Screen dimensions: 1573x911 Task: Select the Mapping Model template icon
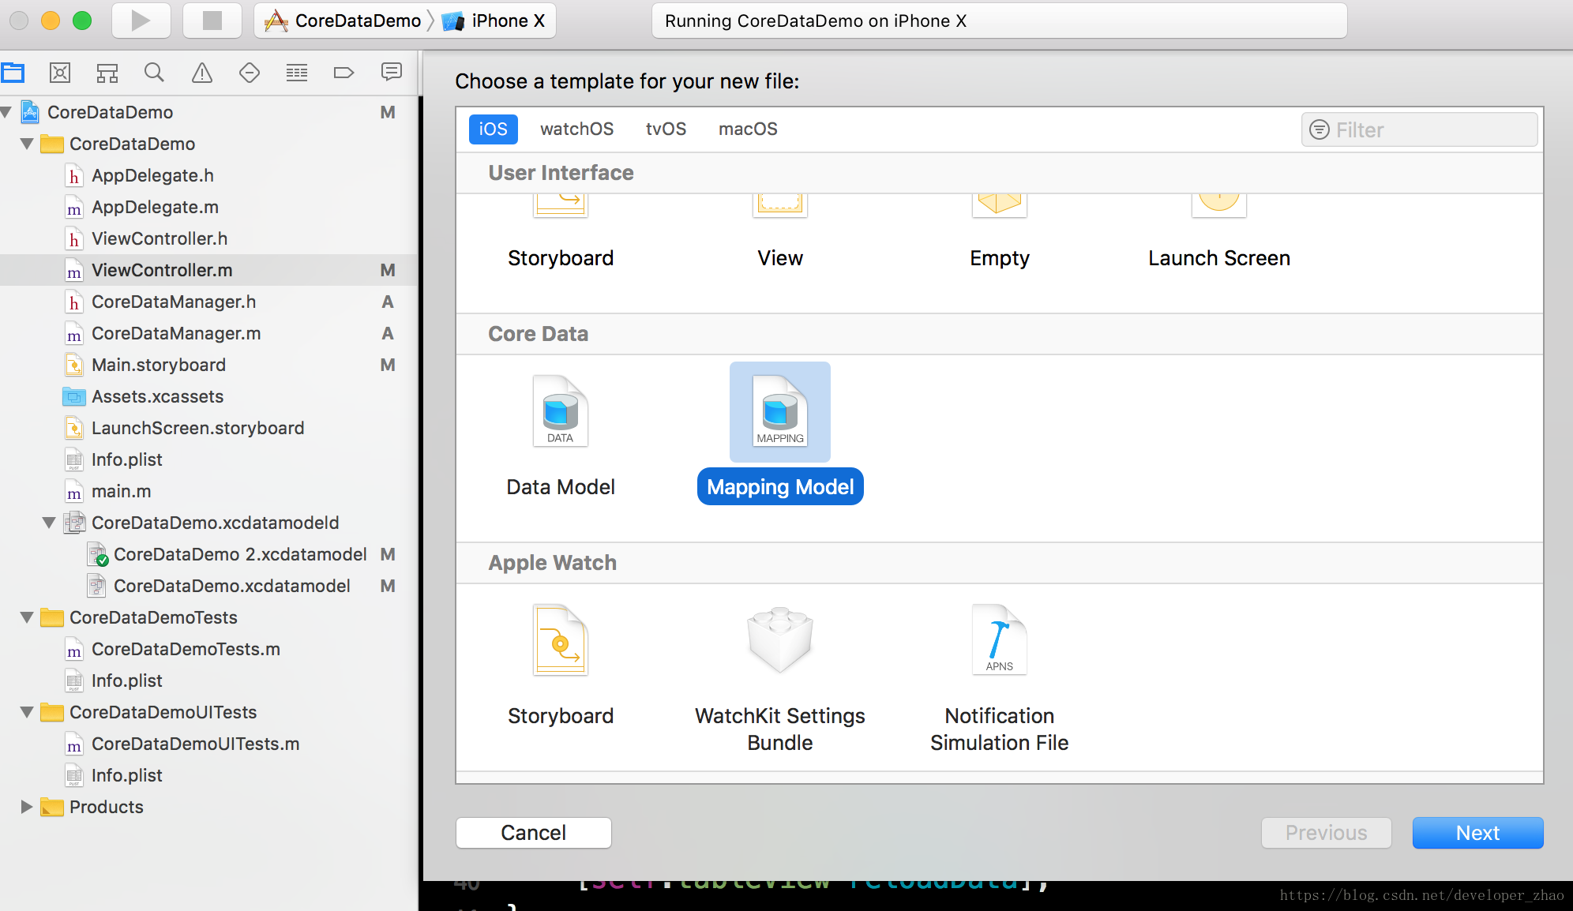(x=780, y=411)
